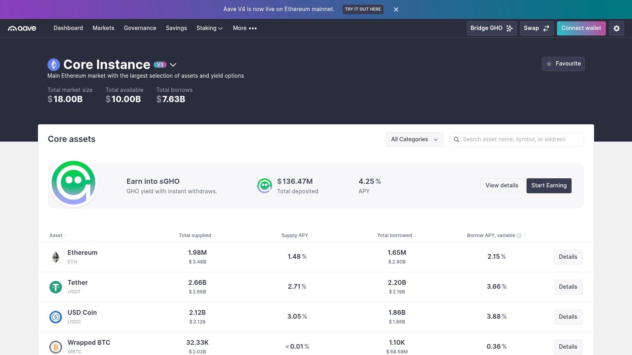Click the large sGHO logo
The image size is (632, 355).
click(73, 183)
